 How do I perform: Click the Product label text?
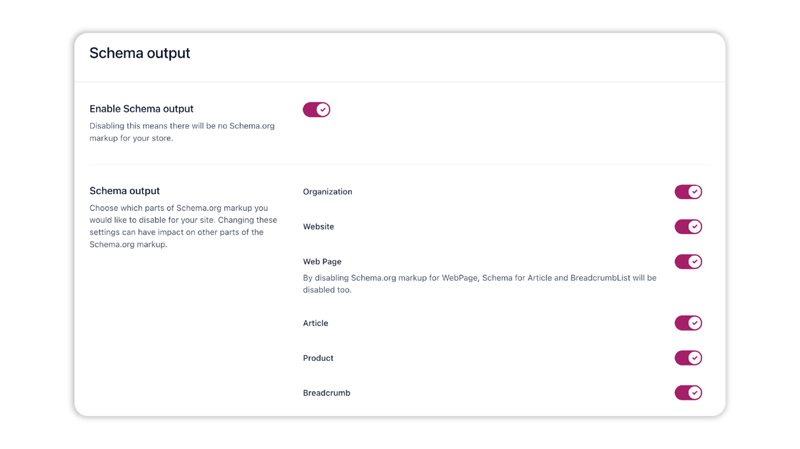318,358
